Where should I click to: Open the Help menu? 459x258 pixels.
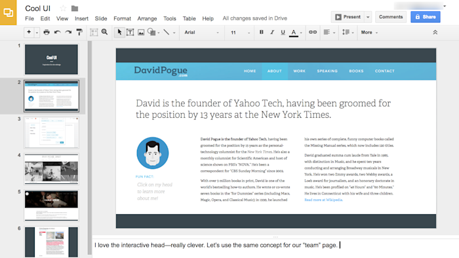click(208, 18)
